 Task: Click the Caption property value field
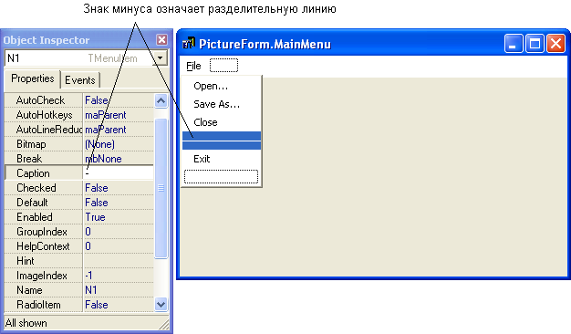[x=119, y=173]
